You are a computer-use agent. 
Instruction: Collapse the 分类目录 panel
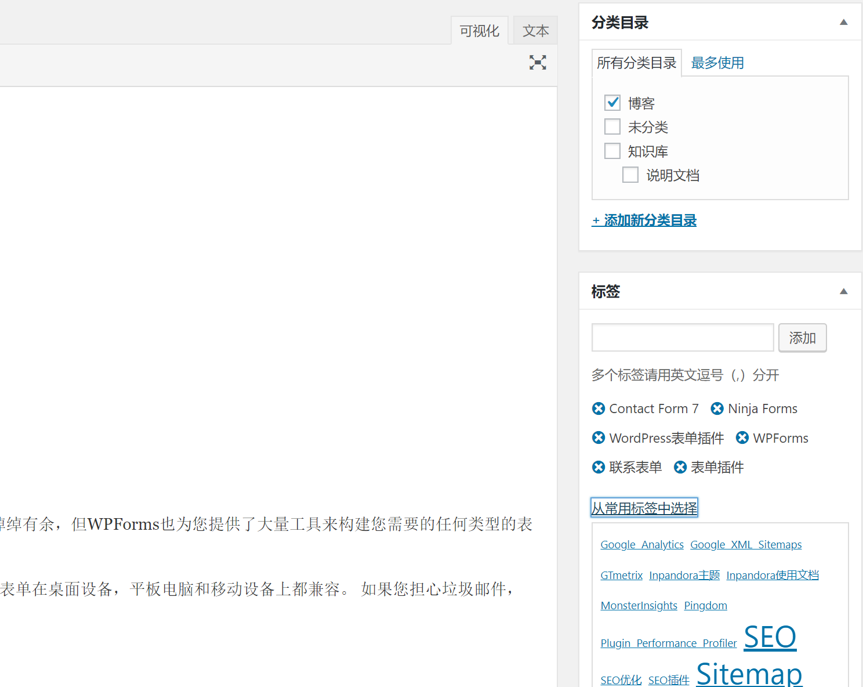pos(843,22)
